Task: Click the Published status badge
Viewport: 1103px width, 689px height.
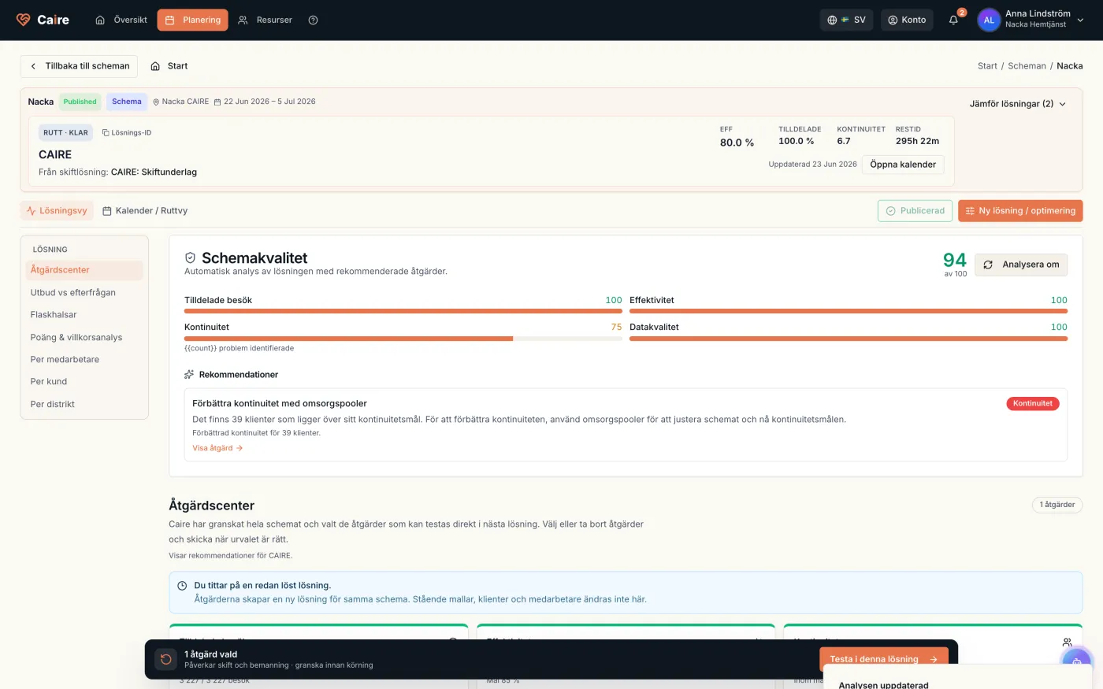Action: pyautogui.click(x=80, y=102)
